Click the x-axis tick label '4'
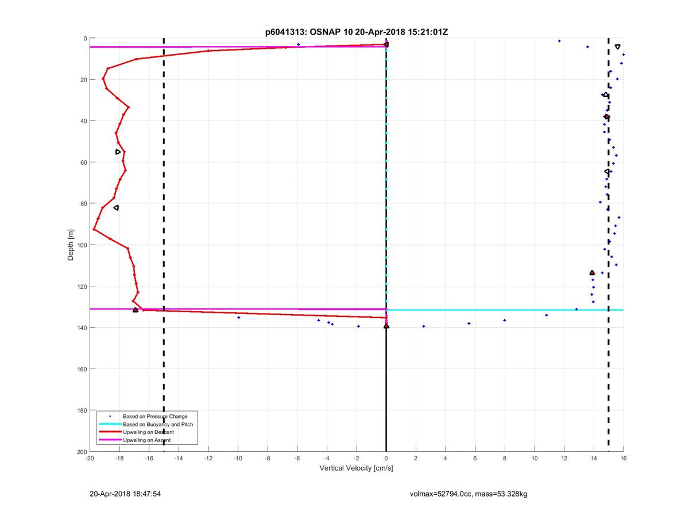Image resolution: width=689 pixels, height=508 pixels. coord(446,459)
